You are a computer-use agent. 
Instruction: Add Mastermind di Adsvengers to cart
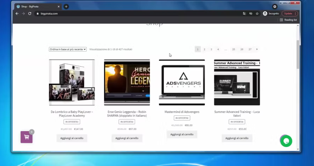[x=182, y=134]
